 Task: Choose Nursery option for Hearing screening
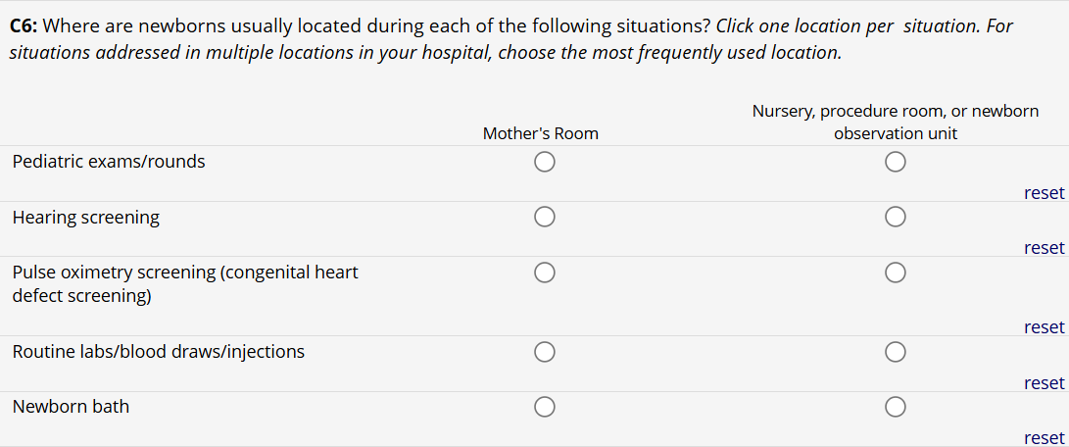click(895, 217)
